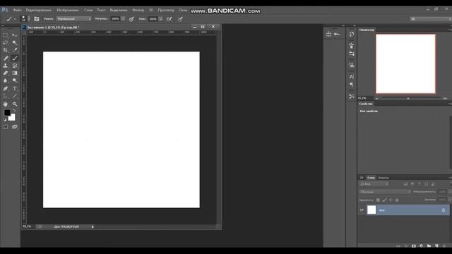Select the Gradient tool
Image resolution: width=452 pixels, height=254 pixels.
(14, 73)
